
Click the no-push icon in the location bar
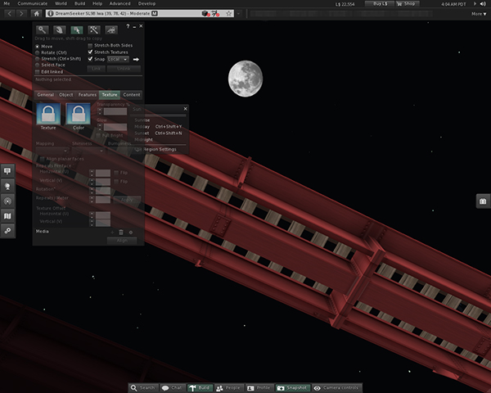(x=214, y=13)
